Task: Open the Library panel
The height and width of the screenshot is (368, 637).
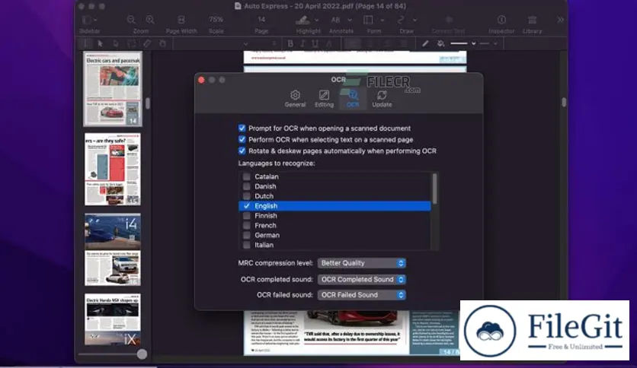Action: (x=532, y=20)
